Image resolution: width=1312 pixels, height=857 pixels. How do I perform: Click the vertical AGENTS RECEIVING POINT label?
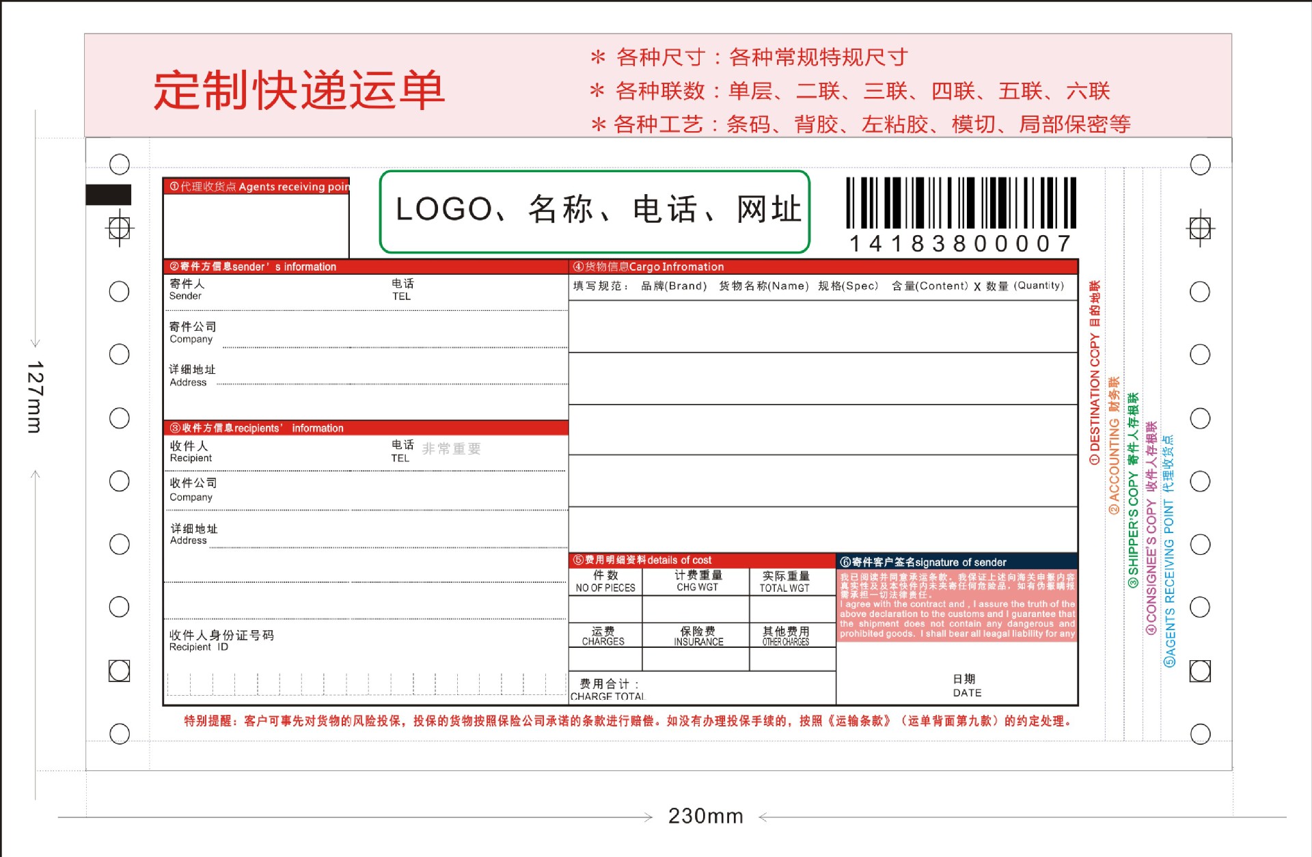coord(1169,551)
